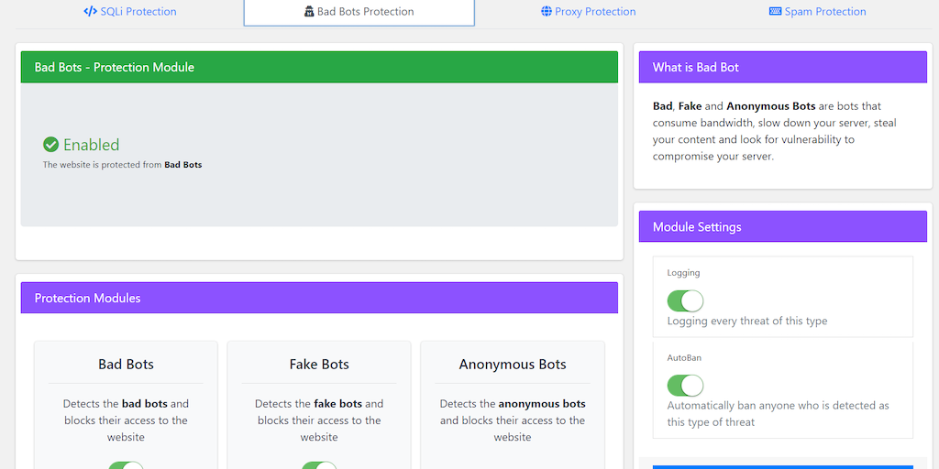Disable the AutoBan switch
The height and width of the screenshot is (469, 939).
(x=685, y=385)
